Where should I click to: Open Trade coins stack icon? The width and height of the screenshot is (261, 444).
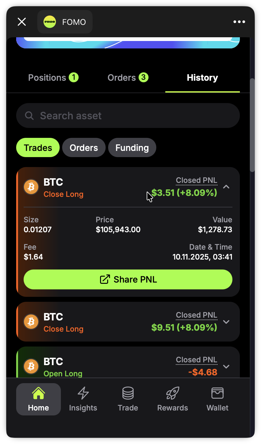pyautogui.click(x=128, y=393)
